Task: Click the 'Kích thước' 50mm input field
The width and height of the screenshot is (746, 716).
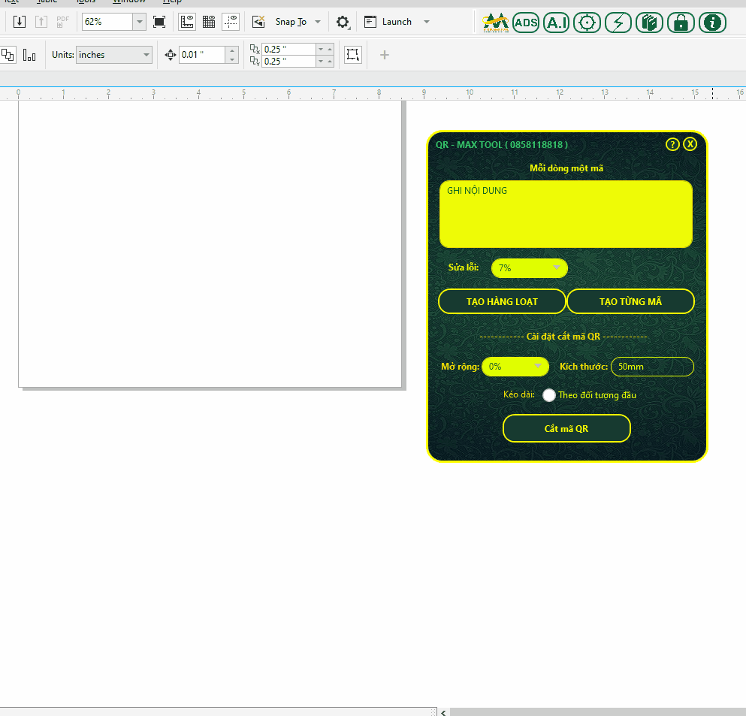Action: point(651,367)
